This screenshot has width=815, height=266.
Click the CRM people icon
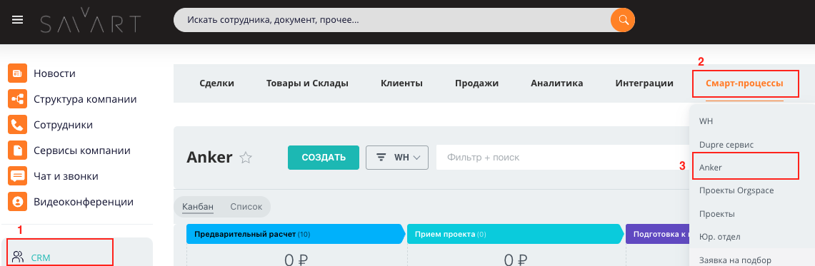coord(18,256)
